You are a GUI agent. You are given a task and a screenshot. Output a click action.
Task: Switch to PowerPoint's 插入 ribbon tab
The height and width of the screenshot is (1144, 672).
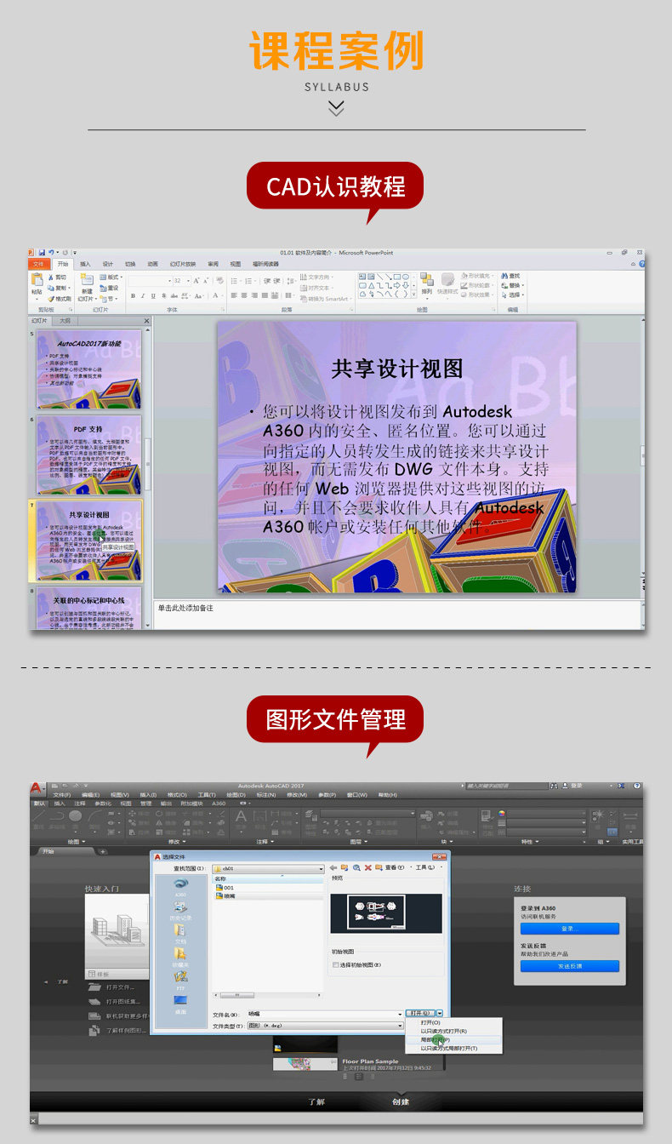(85, 264)
